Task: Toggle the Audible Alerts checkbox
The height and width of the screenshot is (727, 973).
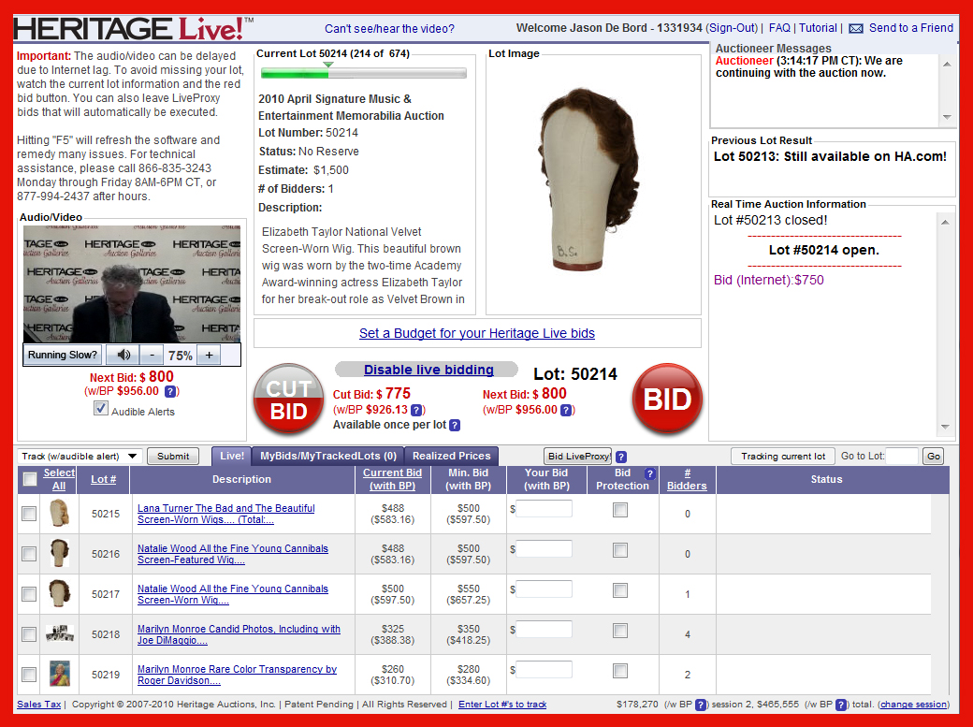Action: click(100, 409)
